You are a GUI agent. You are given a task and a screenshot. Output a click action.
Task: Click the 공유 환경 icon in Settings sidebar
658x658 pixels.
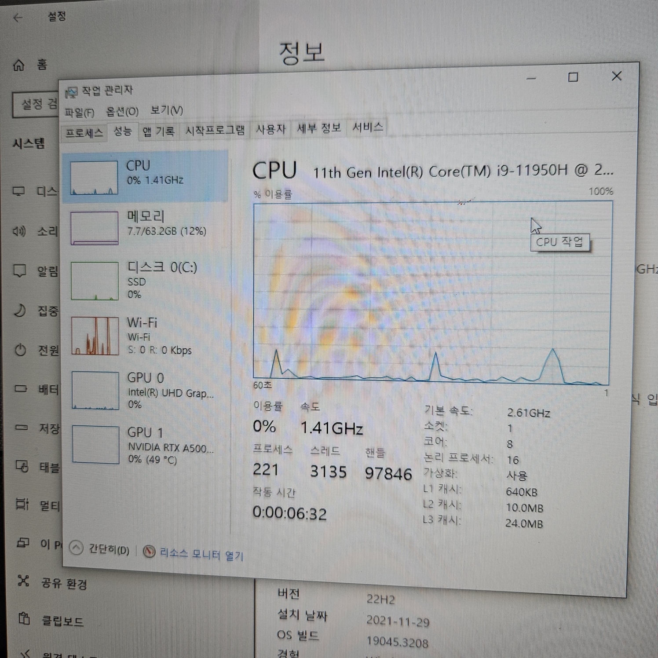[x=23, y=581]
